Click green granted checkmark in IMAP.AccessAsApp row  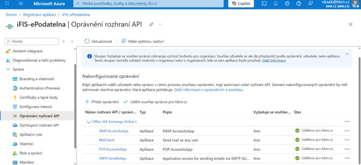pos(297,130)
